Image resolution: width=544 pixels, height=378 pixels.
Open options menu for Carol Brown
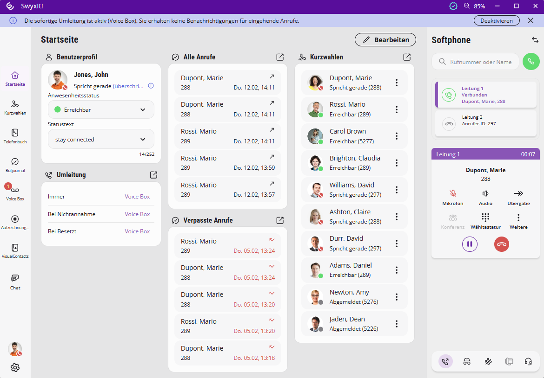coord(397,136)
